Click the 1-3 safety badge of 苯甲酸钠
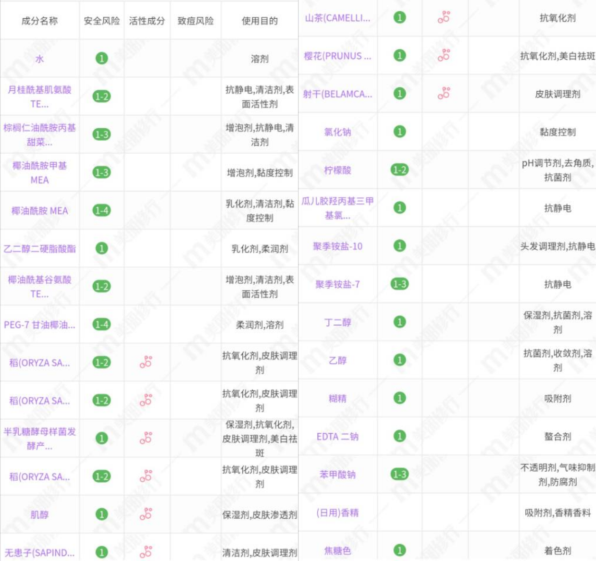The width and height of the screenshot is (596, 561). pos(400,474)
